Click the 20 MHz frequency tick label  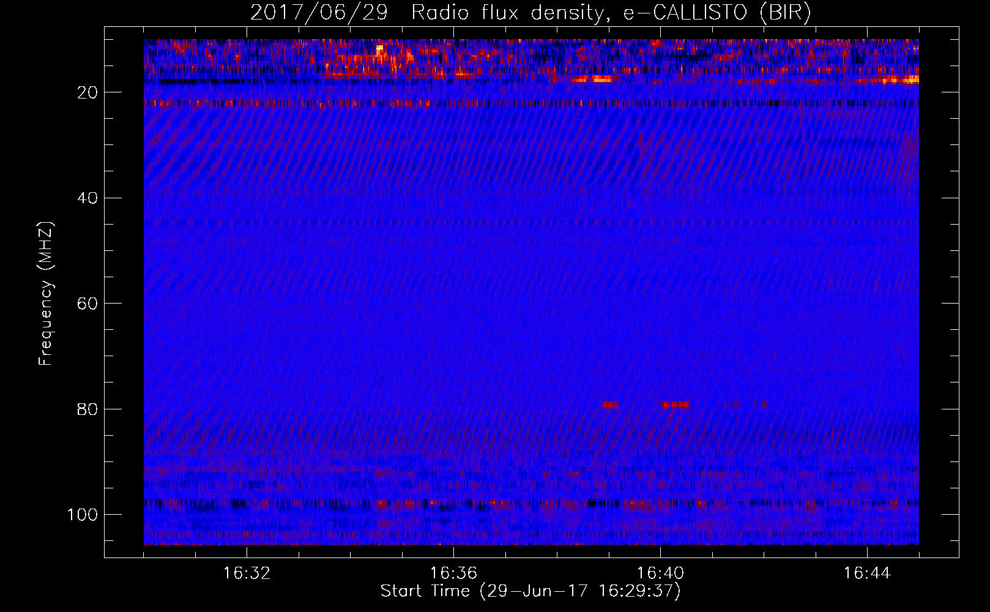click(x=87, y=92)
